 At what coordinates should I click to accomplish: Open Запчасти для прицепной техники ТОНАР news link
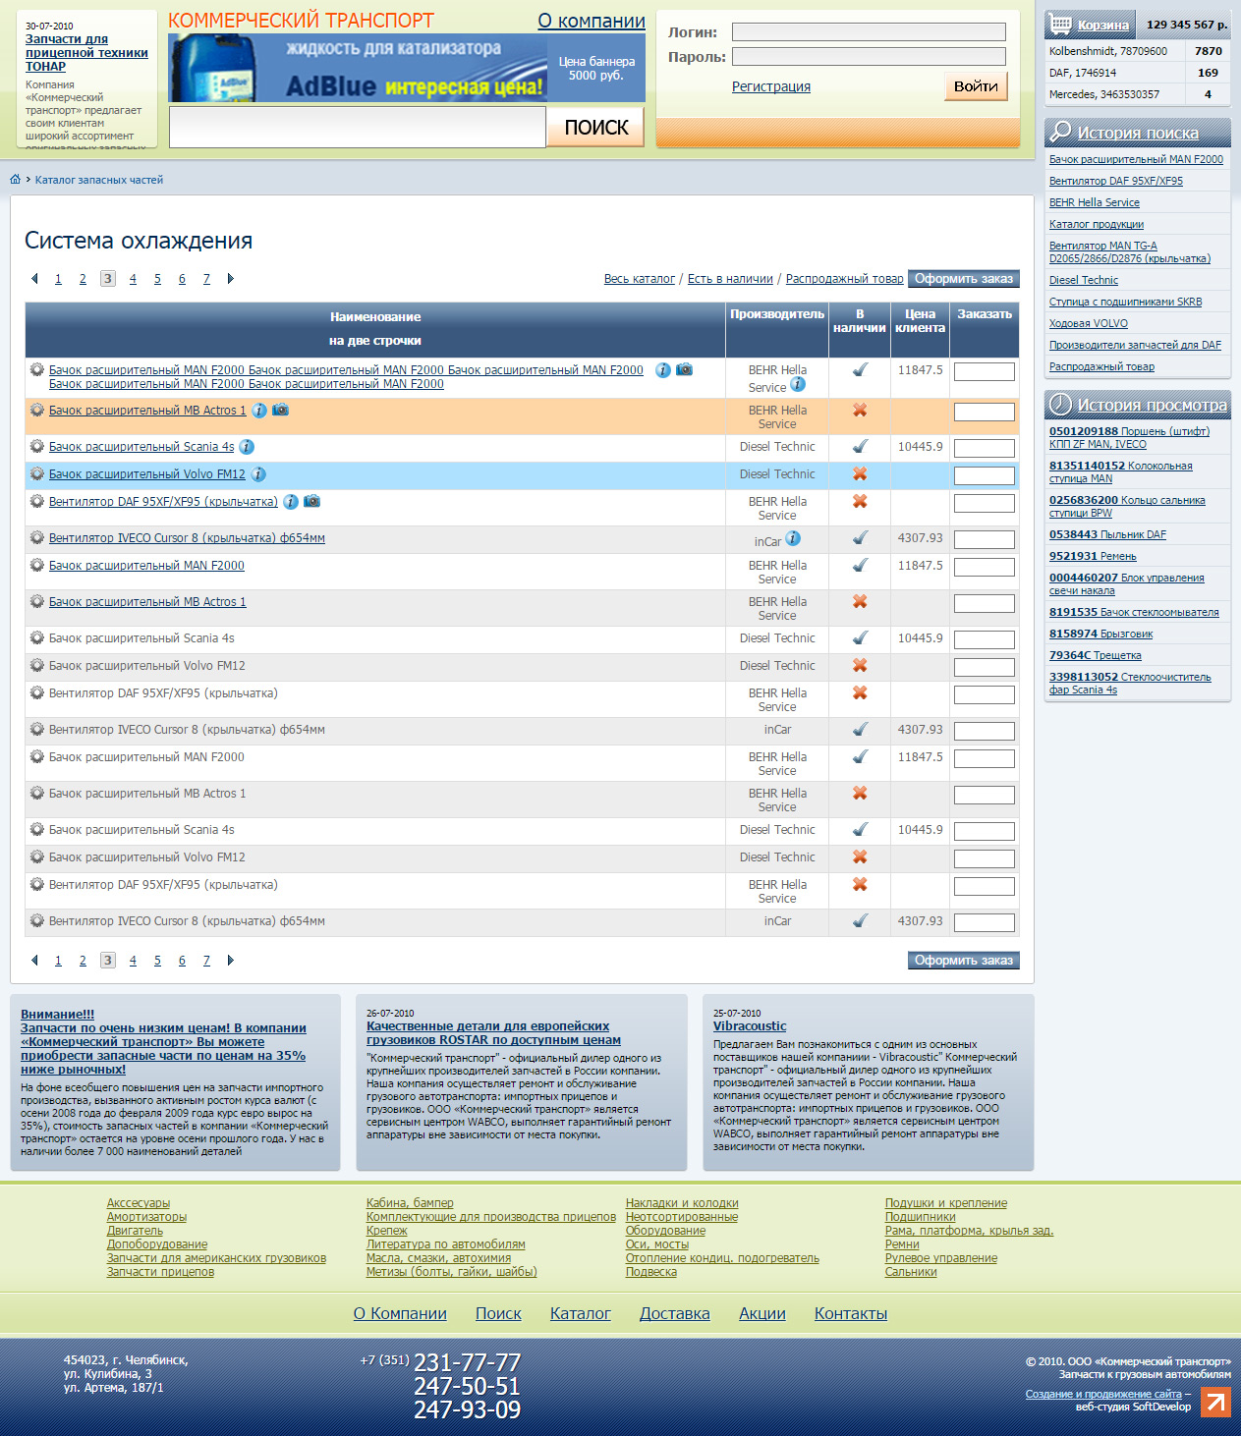(86, 53)
